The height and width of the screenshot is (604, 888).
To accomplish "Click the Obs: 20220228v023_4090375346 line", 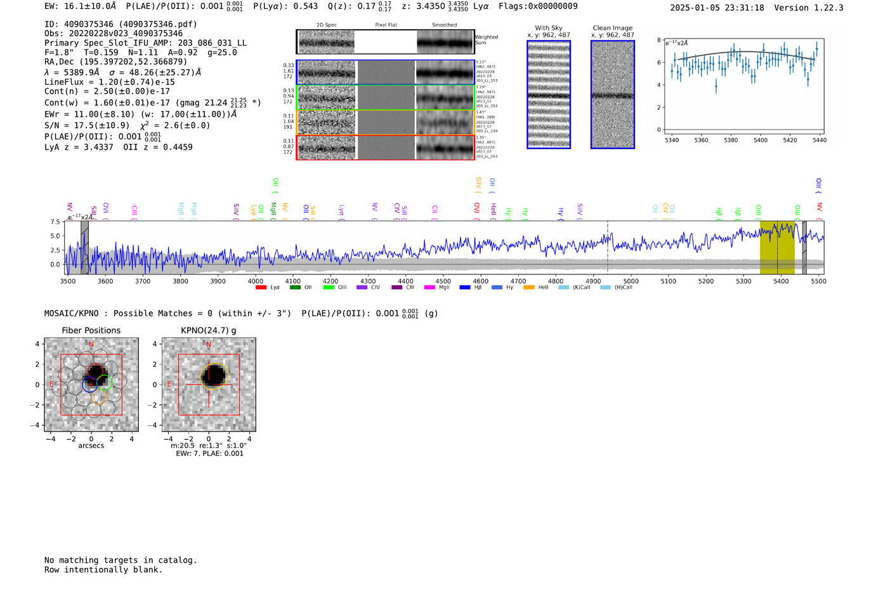I will 114,34.
